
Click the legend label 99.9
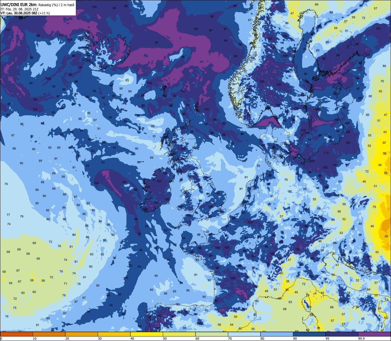click(x=361, y=339)
